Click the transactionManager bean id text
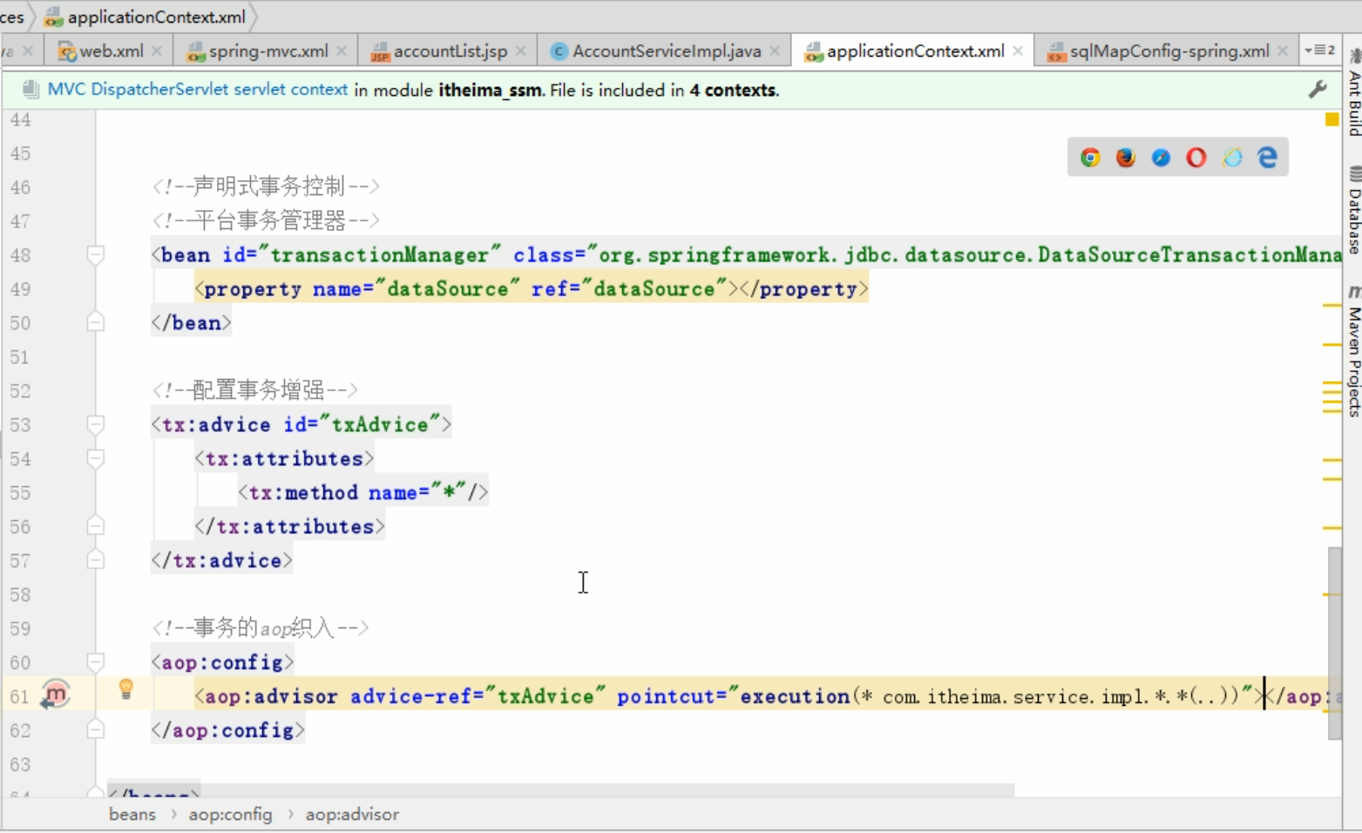 (379, 254)
